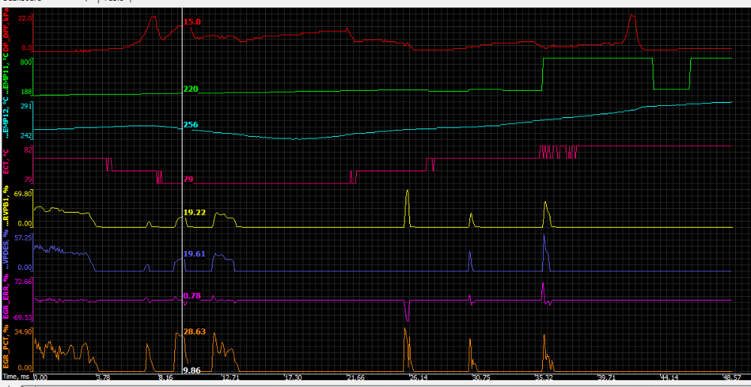The image size is (751, 387).
Task: Click the ECT °C axis label
Action: coord(6,165)
